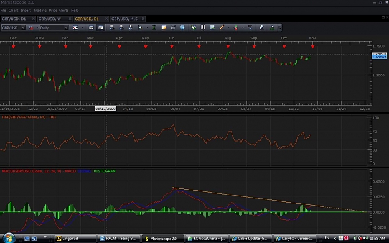Click the green I-beam toolbar icon
389x243 pixels.
pyautogui.click(x=154, y=28)
